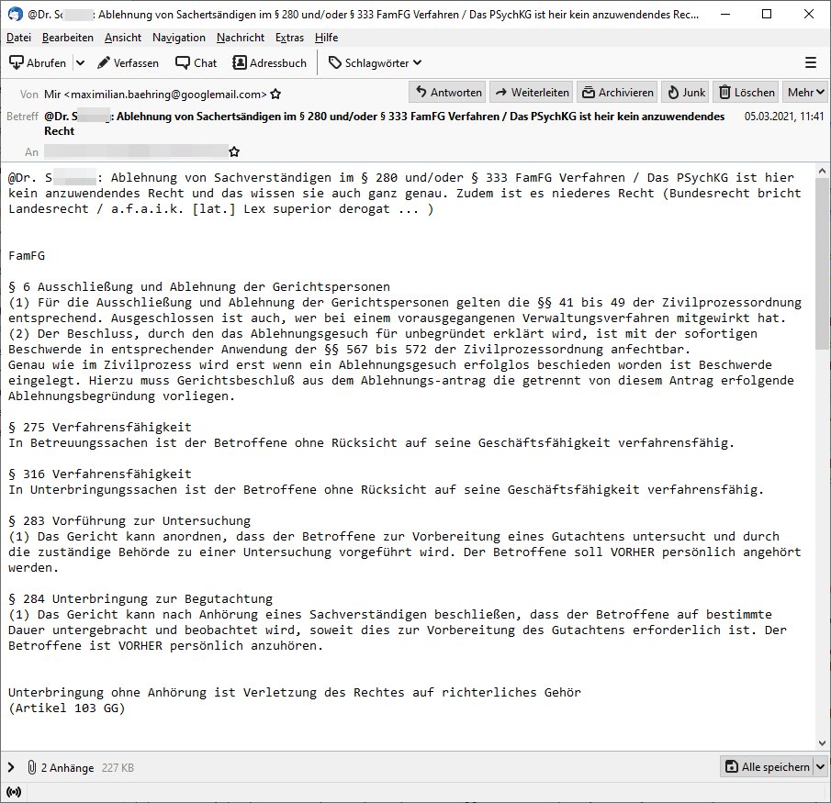Open the Ansicht menu

(x=123, y=38)
